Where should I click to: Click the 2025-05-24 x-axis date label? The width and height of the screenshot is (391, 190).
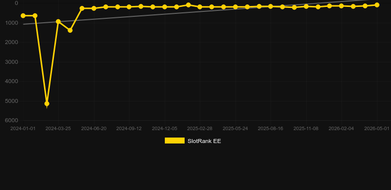pos(235,129)
